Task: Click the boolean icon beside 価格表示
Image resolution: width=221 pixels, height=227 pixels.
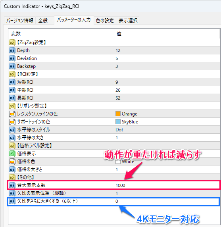Action: coord(12,154)
